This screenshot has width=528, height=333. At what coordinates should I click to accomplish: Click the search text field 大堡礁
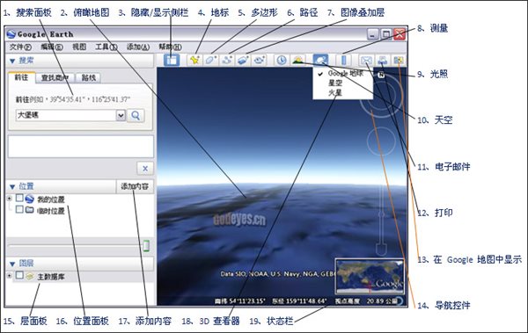coord(66,115)
